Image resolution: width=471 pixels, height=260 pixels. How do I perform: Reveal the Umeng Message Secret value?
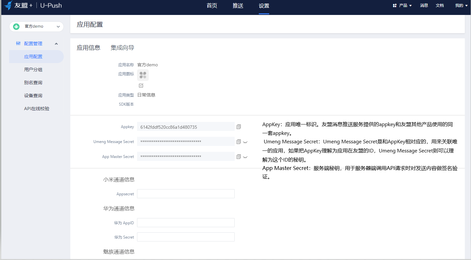(x=245, y=142)
